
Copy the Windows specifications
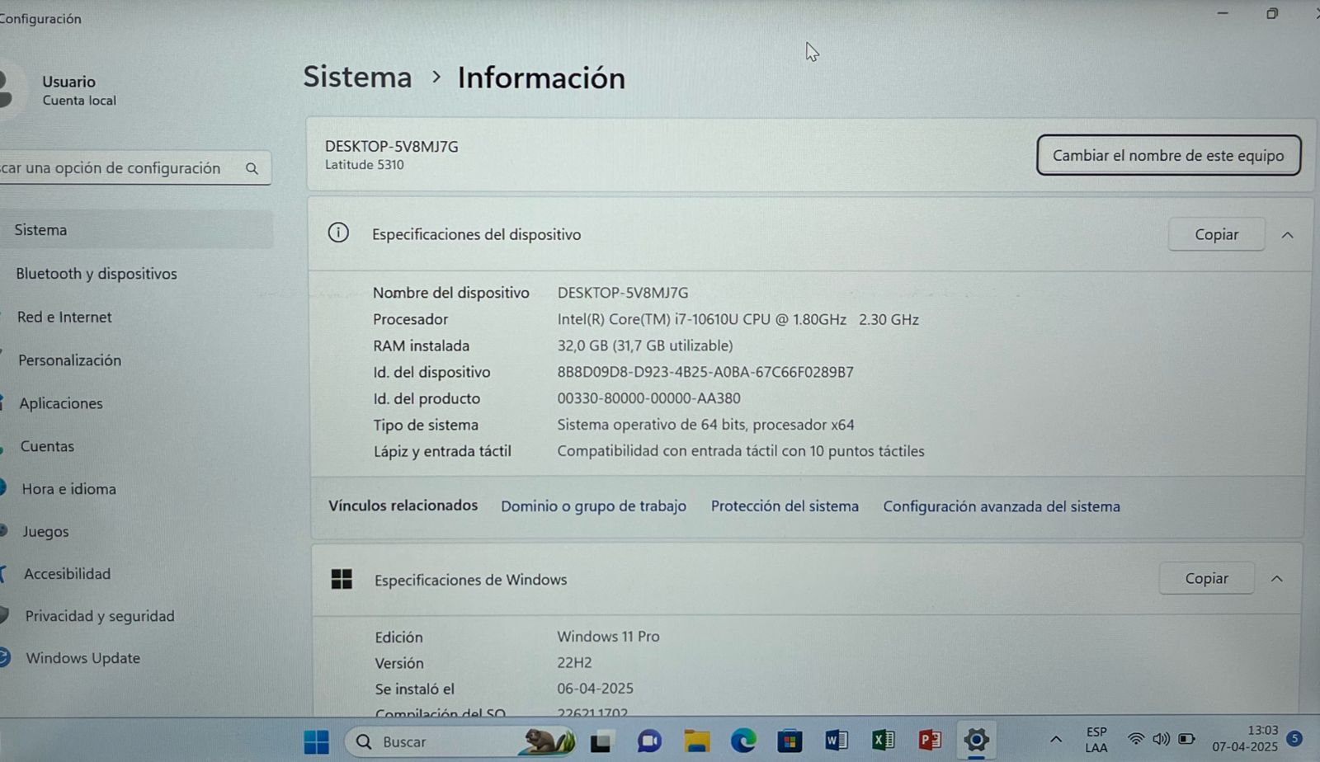coord(1206,578)
